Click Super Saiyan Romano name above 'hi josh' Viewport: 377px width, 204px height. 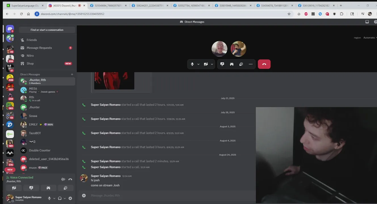pos(106,176)
